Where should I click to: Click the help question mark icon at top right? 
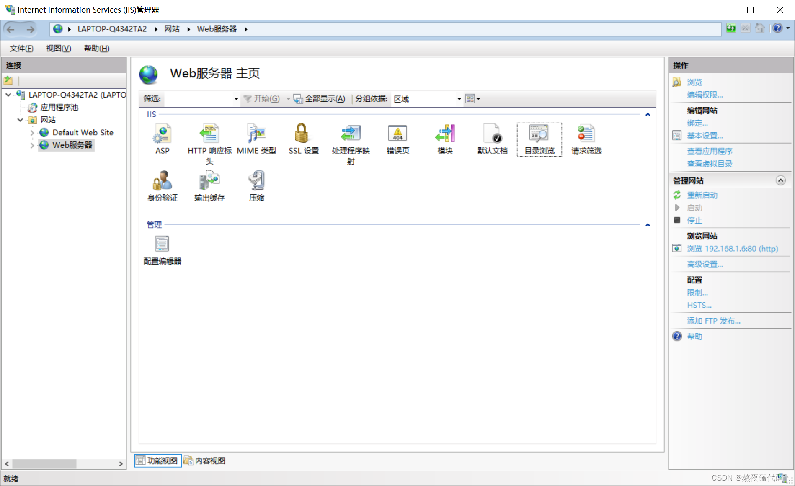tap(777, 28)
